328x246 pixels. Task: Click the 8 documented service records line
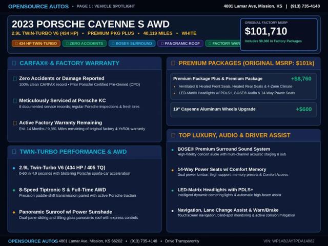(79, 107)
